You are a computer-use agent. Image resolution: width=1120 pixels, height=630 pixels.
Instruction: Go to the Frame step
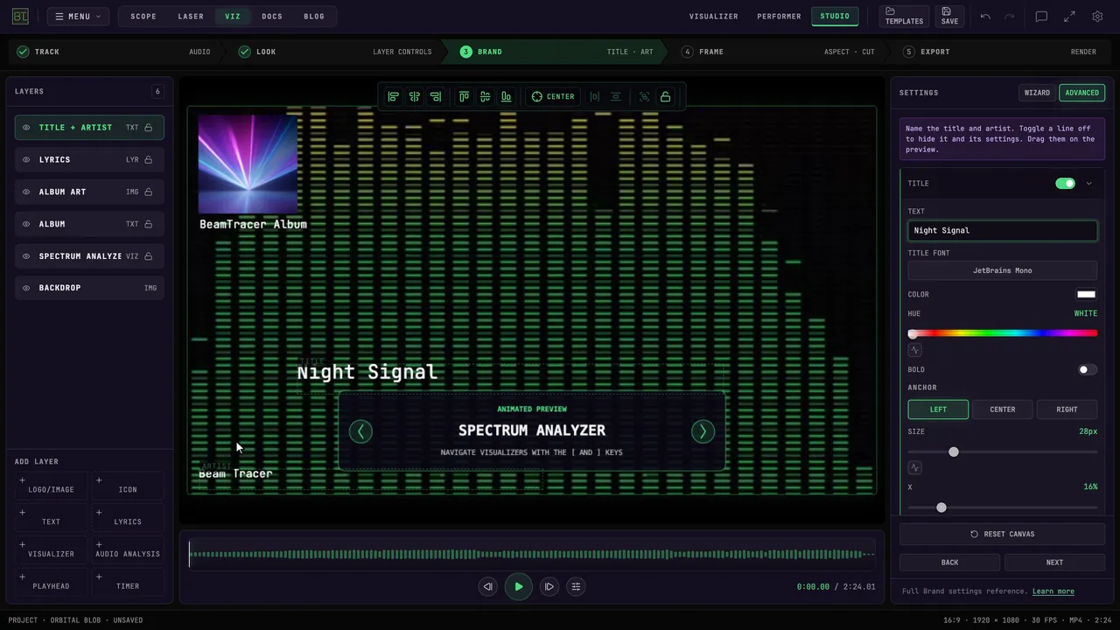click(x=711, y=52)
